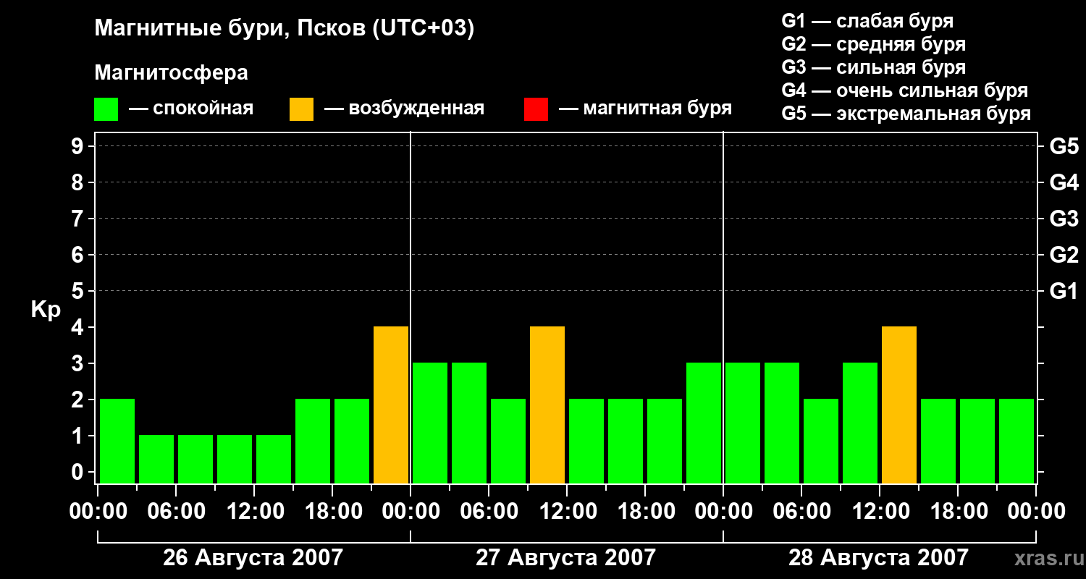Click the green bar at 18:00 on 26 August
Screen dimensions: 1086x579
pyautogui.click(x=352, y=441)
